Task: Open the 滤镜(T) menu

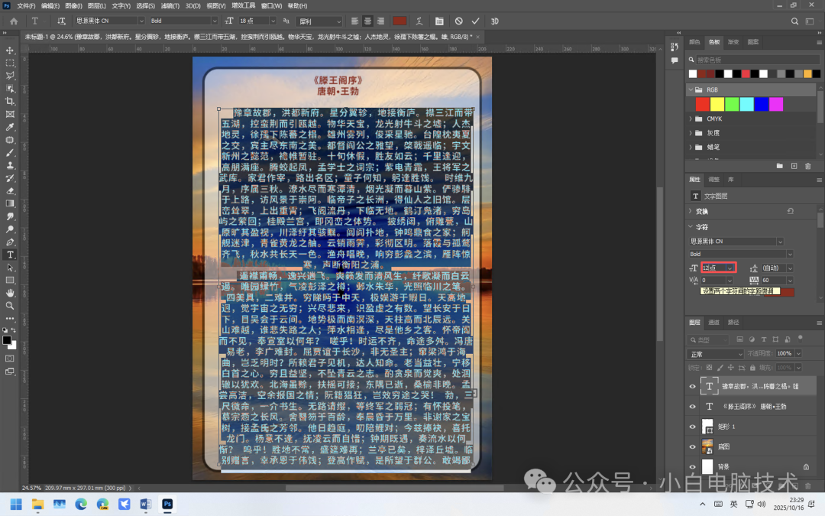Action: click(170, 6)
